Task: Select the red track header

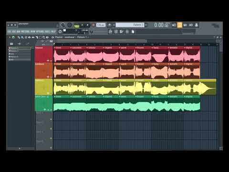Action: pyautogui.click(x=44, y=54)
